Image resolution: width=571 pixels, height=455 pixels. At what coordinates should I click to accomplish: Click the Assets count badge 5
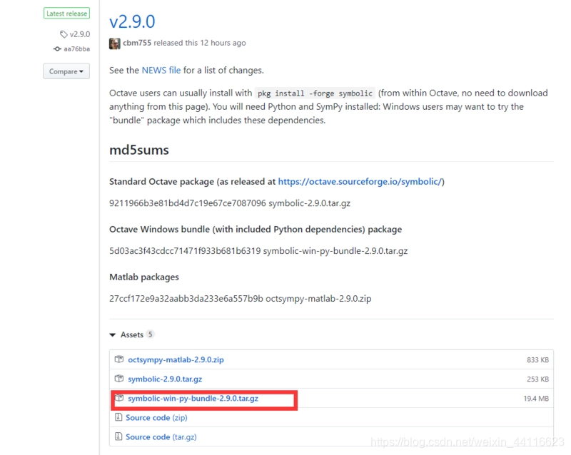click(150, 334)
